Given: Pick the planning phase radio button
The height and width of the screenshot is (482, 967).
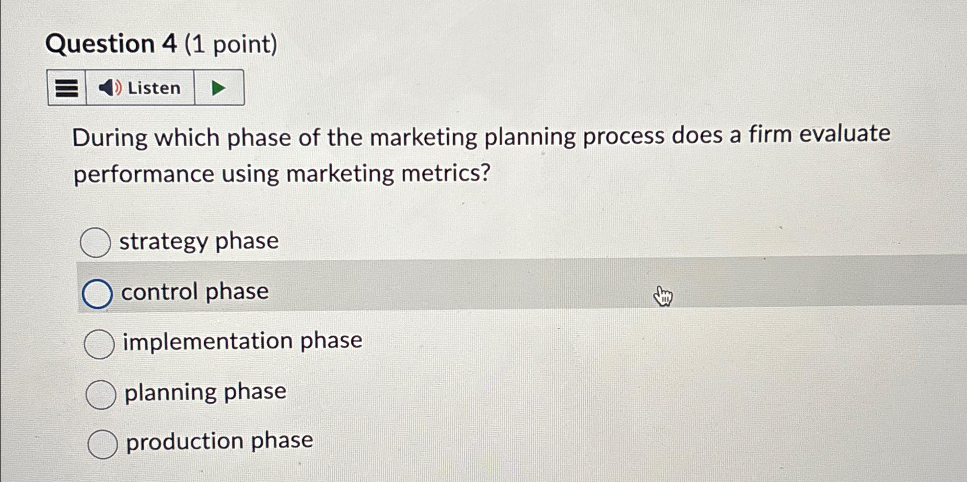Looking at the screenshot, I should (x=100, y=393).
